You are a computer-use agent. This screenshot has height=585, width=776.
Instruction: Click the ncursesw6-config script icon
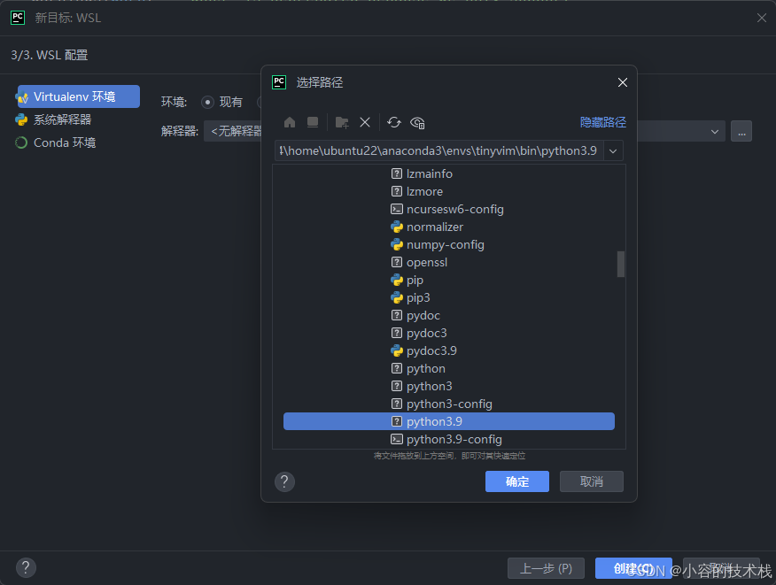[x=396, y=209]
